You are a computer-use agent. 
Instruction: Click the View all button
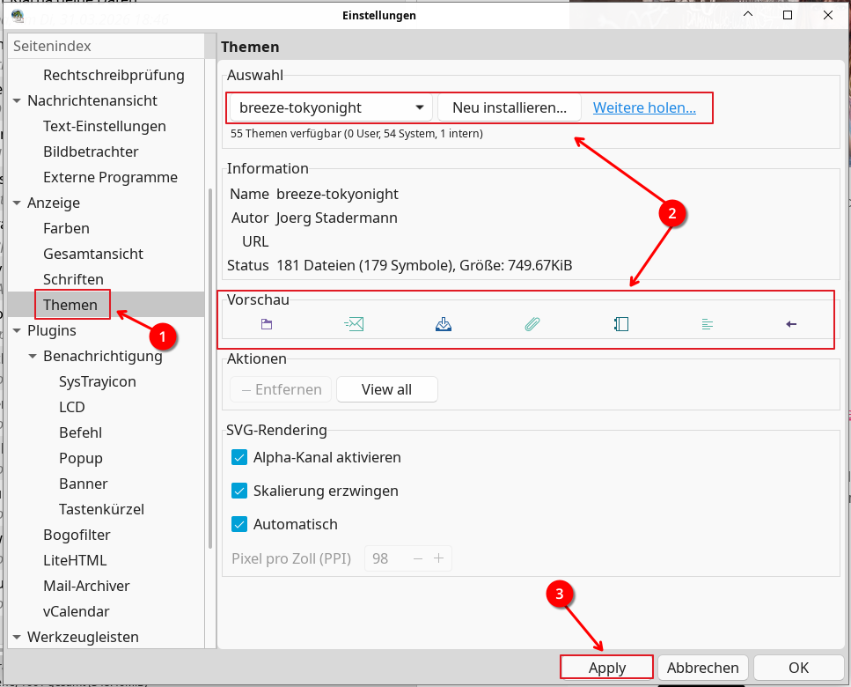386,389
